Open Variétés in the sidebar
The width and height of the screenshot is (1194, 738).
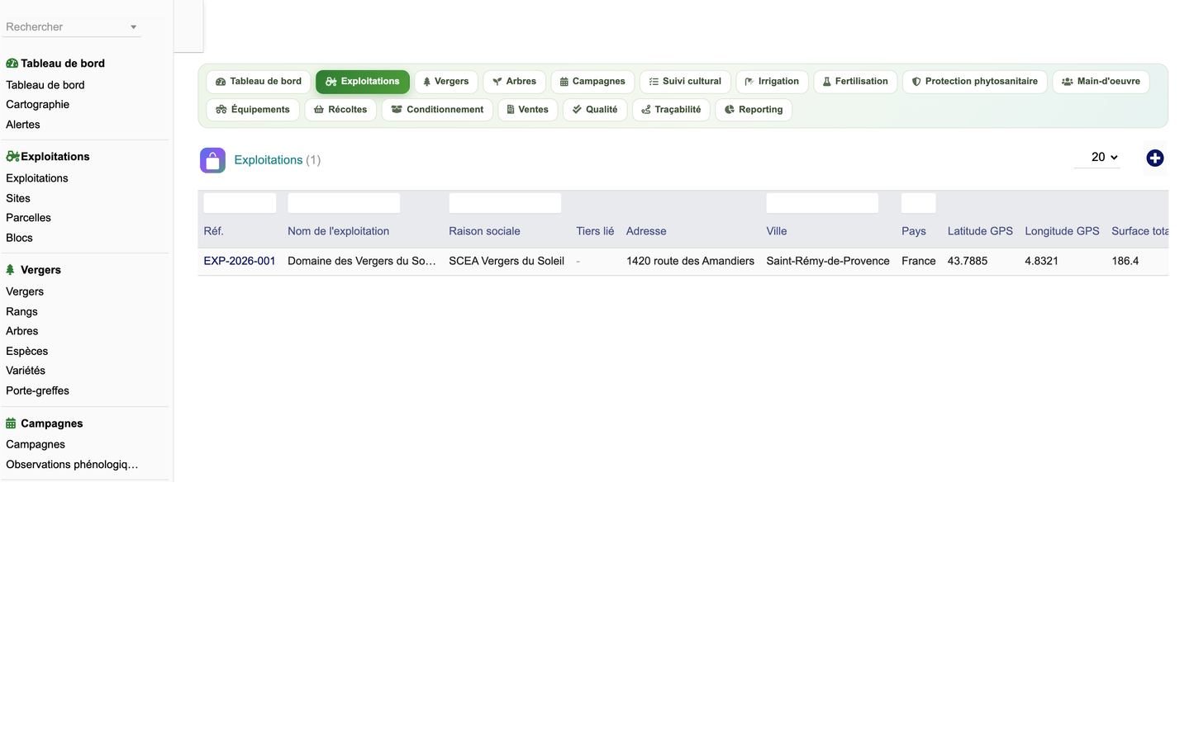[x=26, y=371]
